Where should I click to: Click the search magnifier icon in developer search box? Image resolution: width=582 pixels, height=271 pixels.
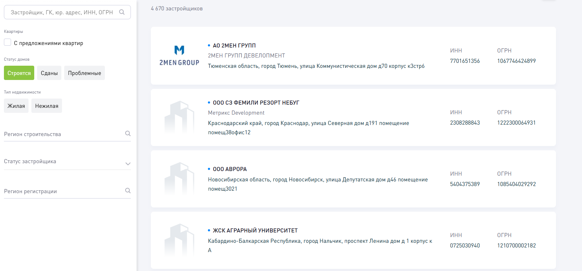(x=122, y=12)
